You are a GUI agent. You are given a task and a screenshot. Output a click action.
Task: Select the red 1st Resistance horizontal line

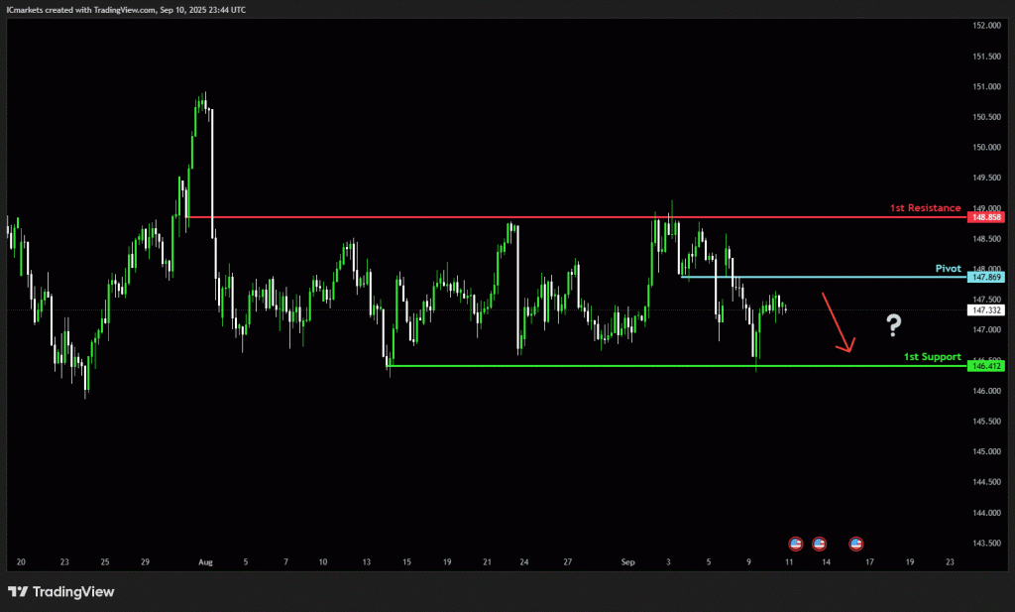click(576, 217)
